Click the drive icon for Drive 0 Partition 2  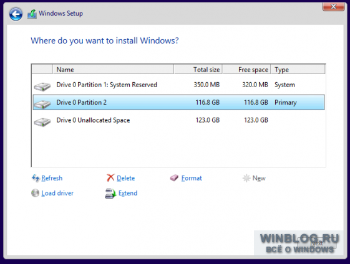[42, 104]
